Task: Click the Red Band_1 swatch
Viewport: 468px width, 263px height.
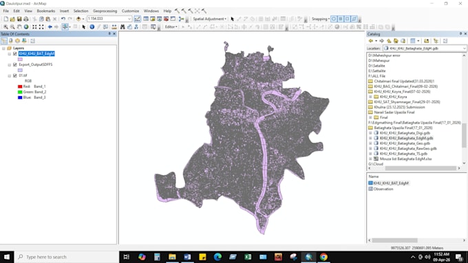Action: click(x=20, y=87)
